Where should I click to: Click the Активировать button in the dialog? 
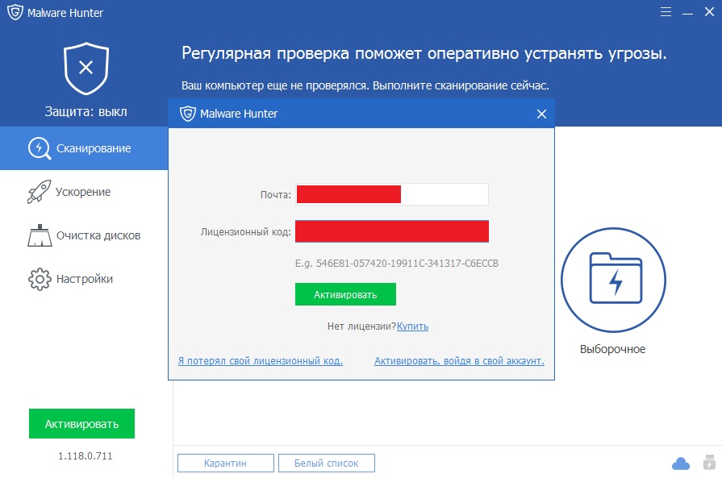click(x=345, y=294)
